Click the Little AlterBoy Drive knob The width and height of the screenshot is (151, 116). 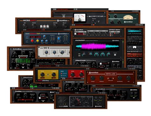coord(73,74)
